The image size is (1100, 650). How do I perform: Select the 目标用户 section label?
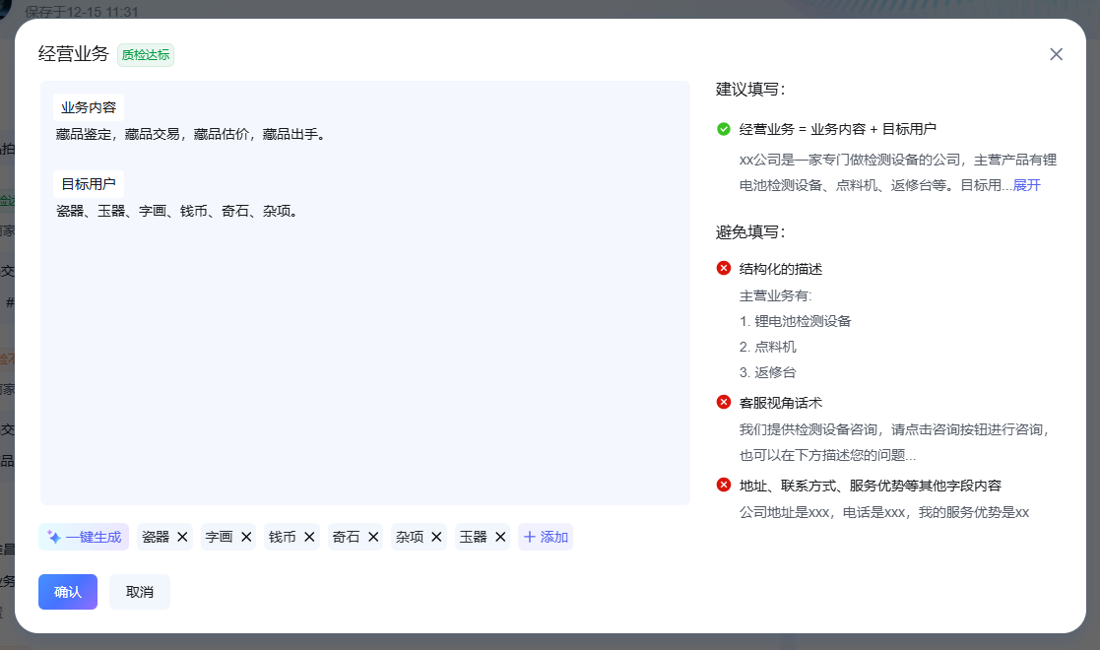[x=89, y=184]
